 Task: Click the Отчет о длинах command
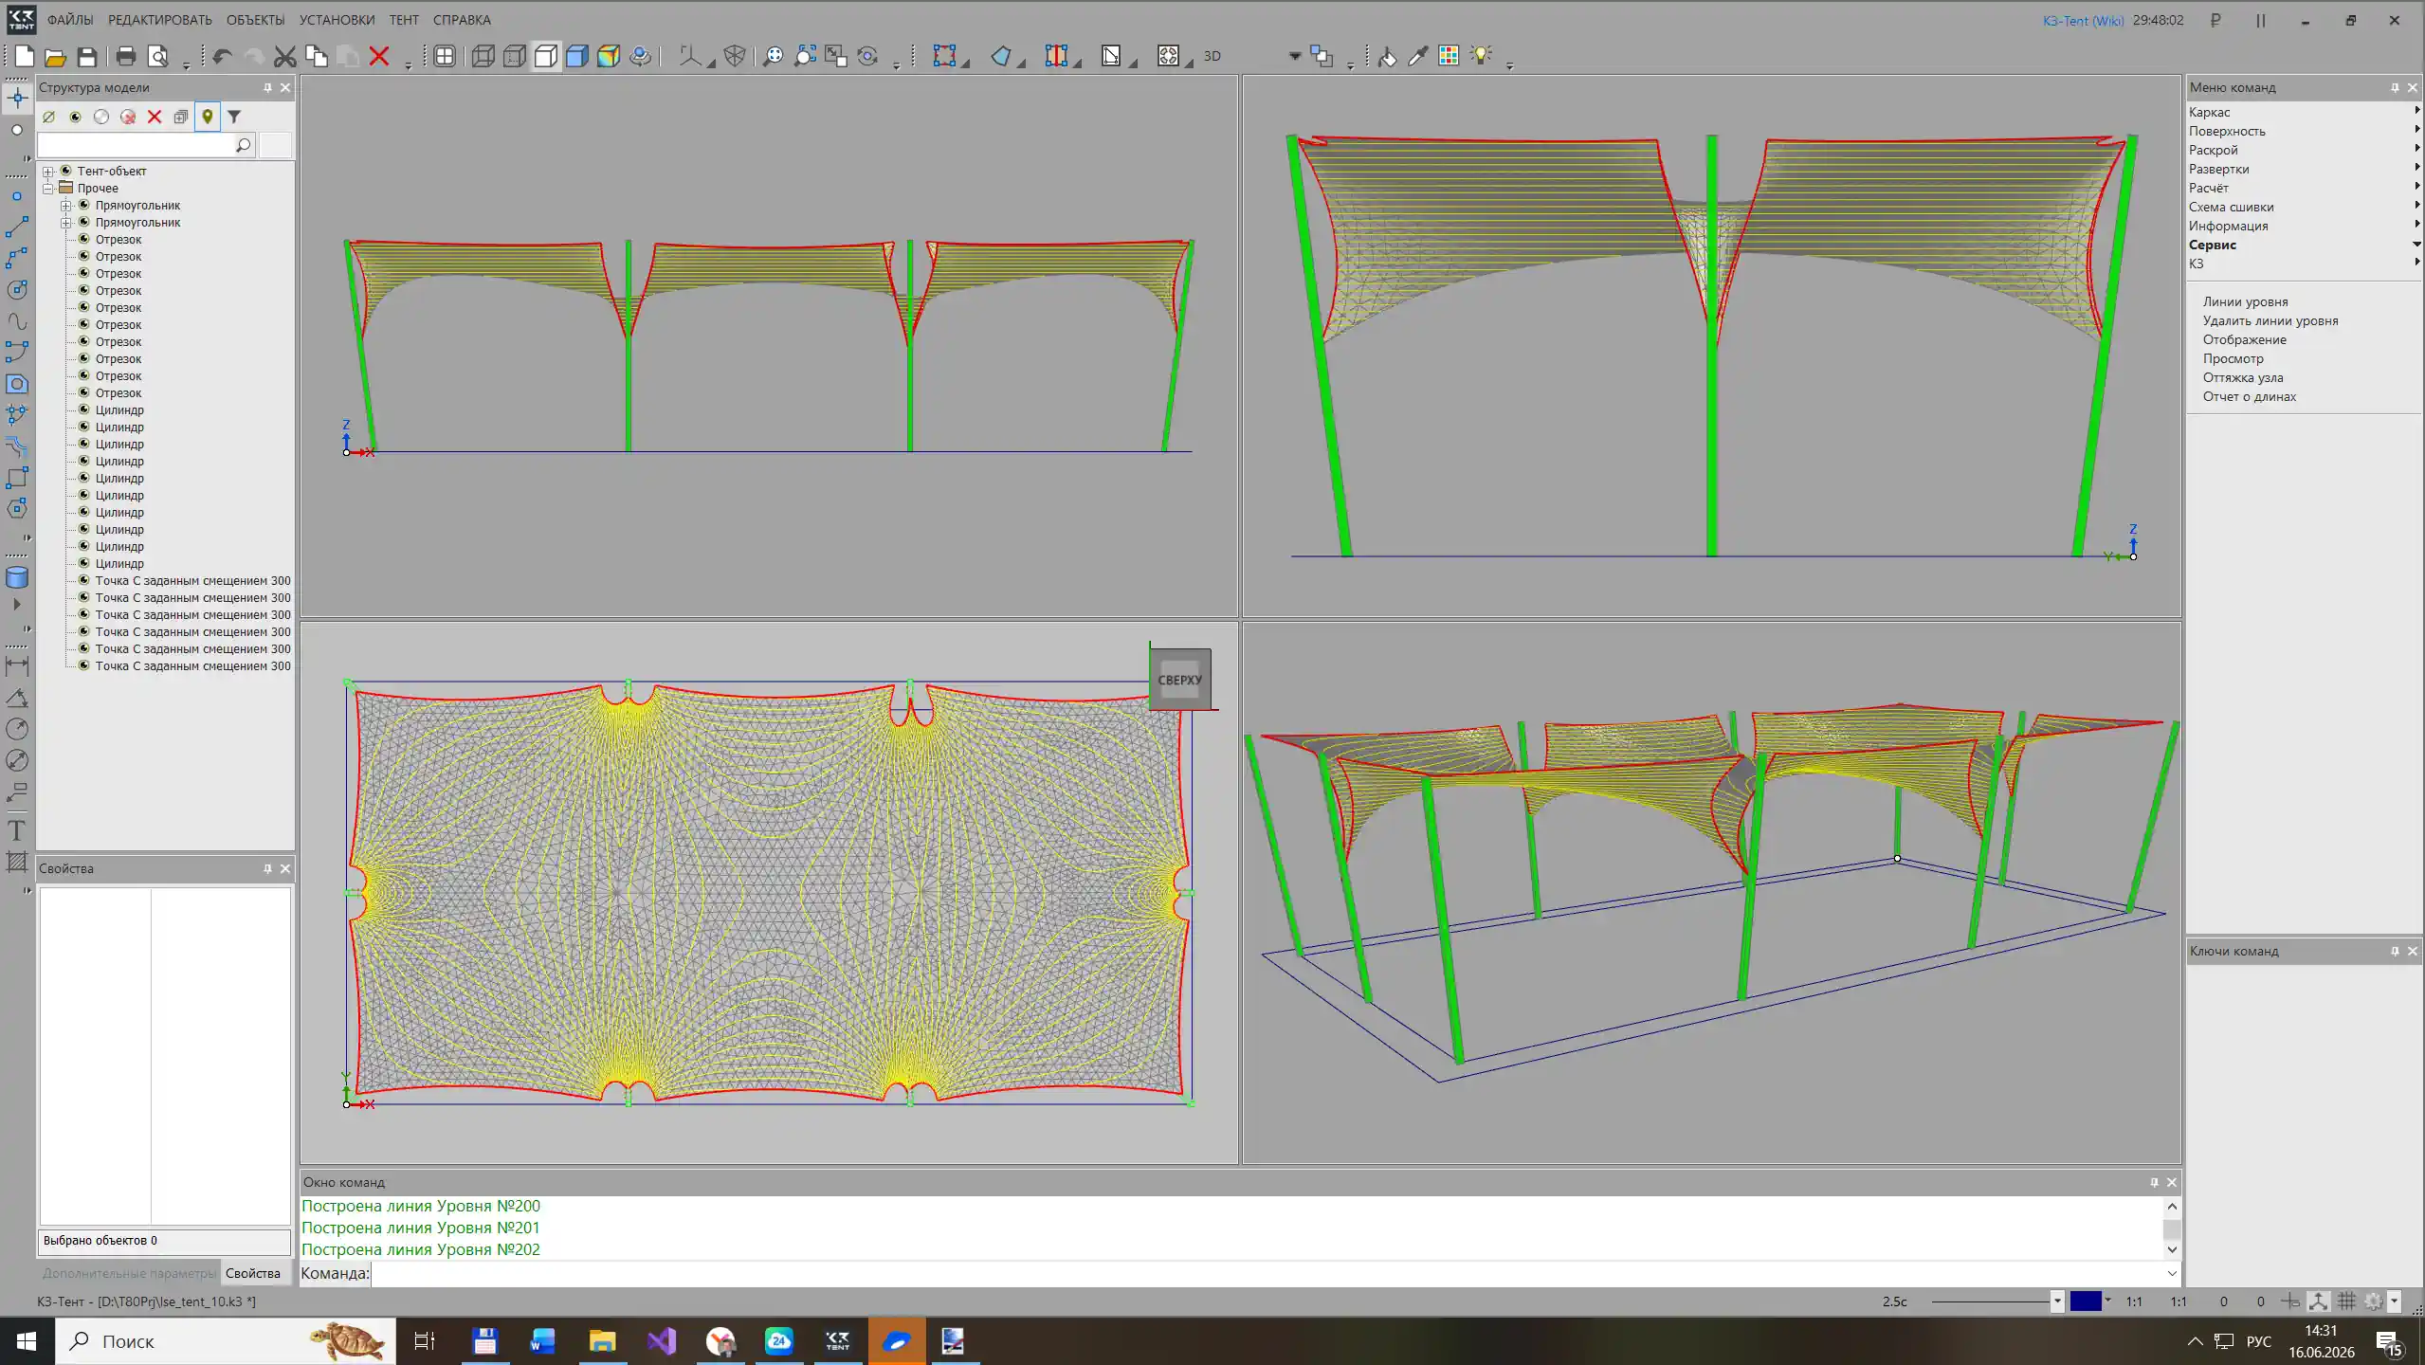pyautogui.click(x=2249, y=396)
